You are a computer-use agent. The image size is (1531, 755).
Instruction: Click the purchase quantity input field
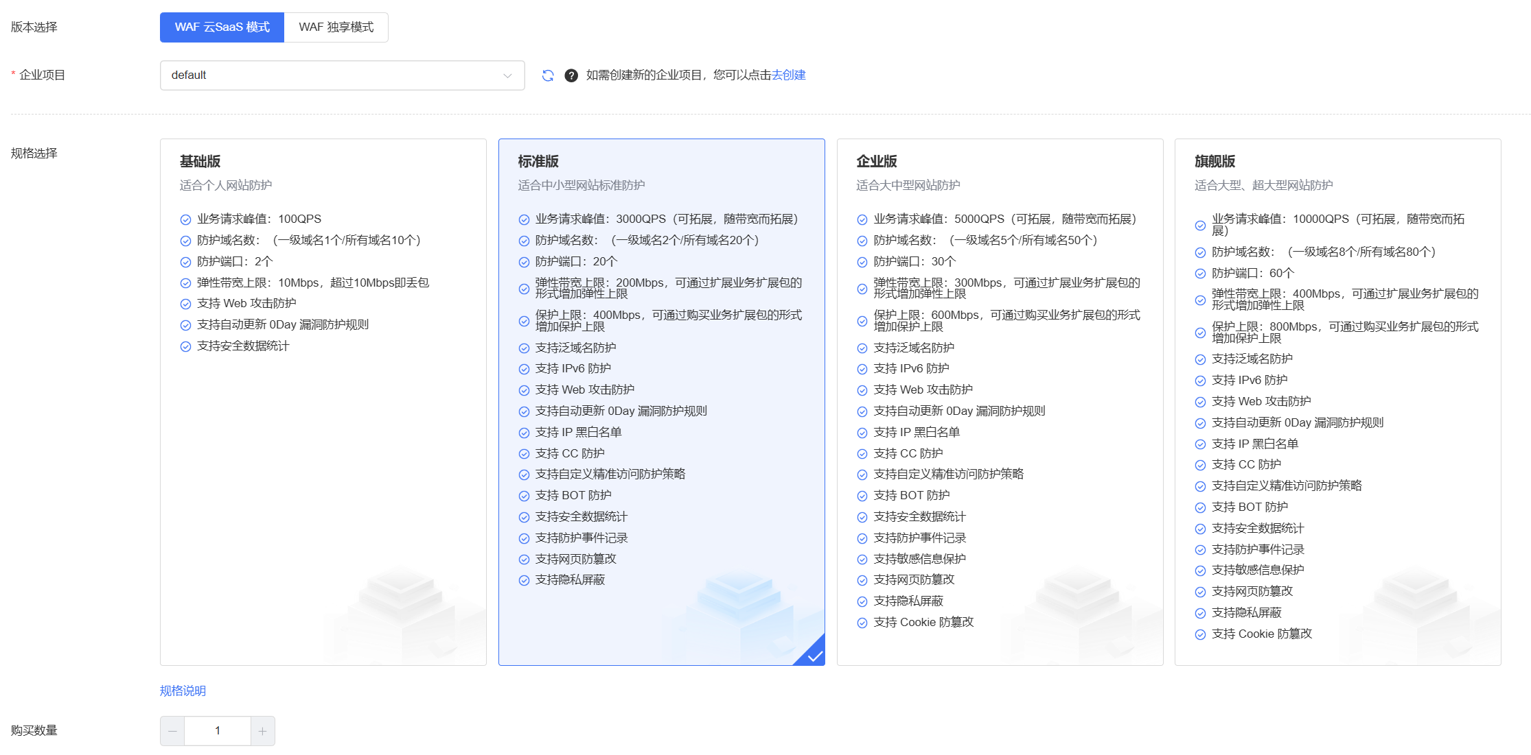tap(218, 731)
